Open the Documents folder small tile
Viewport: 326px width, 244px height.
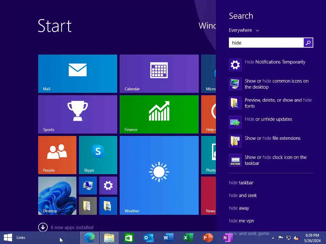pos(88,206)
